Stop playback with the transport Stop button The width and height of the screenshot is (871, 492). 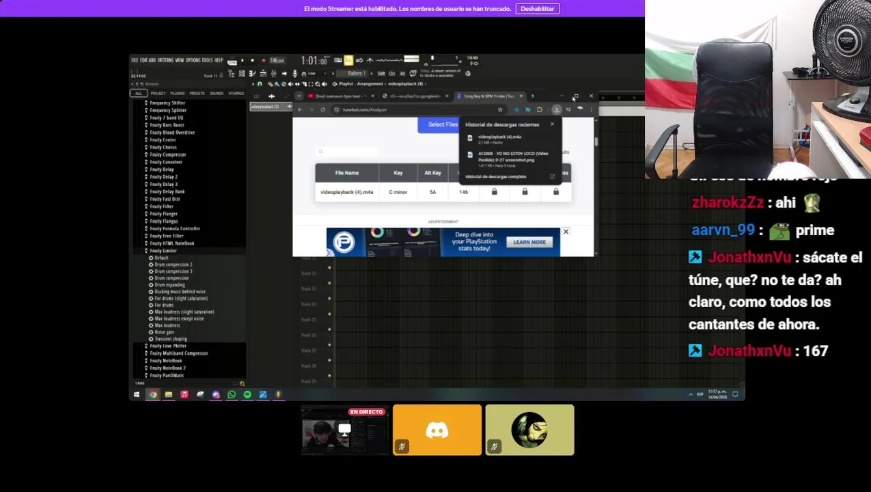pos(253,60)
